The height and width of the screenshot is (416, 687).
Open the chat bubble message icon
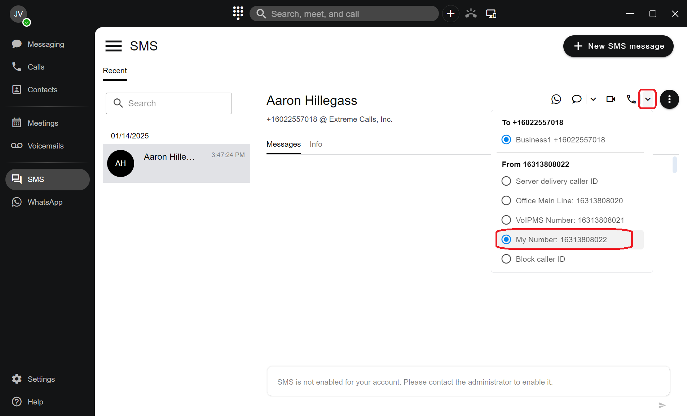(576, 99)
